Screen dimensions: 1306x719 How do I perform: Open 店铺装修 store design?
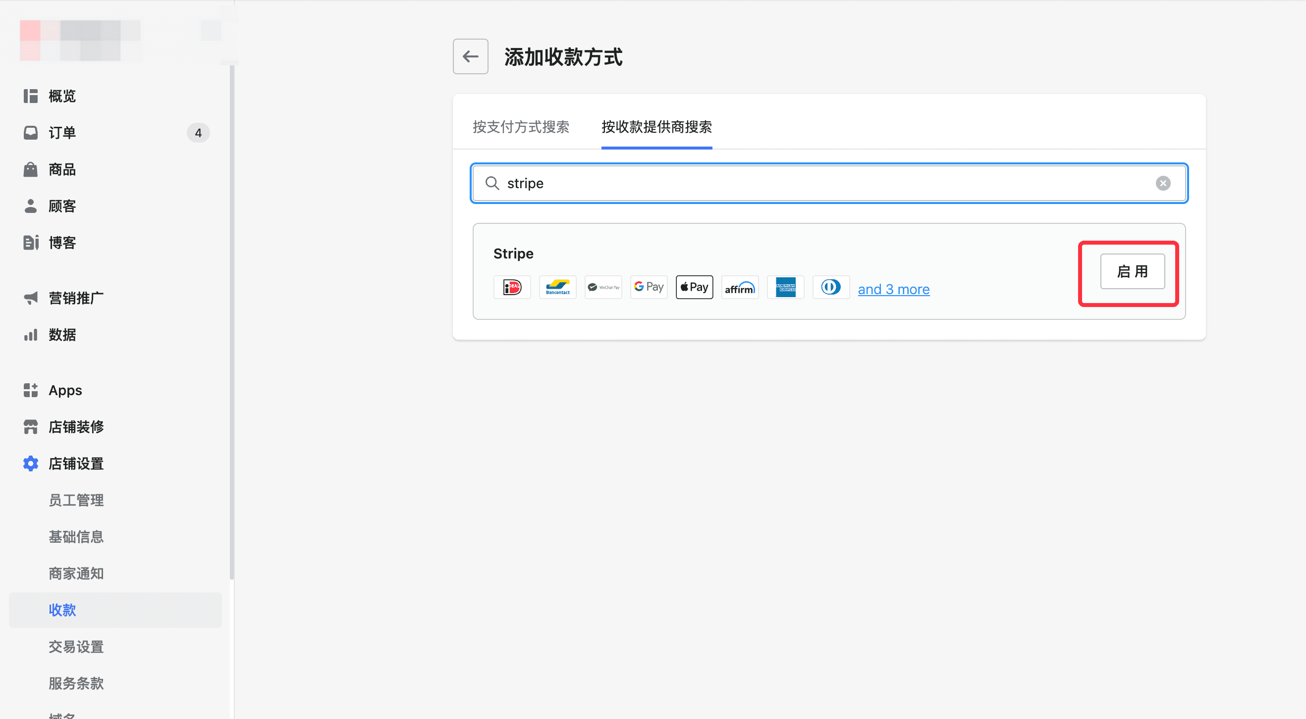[76, 427]
